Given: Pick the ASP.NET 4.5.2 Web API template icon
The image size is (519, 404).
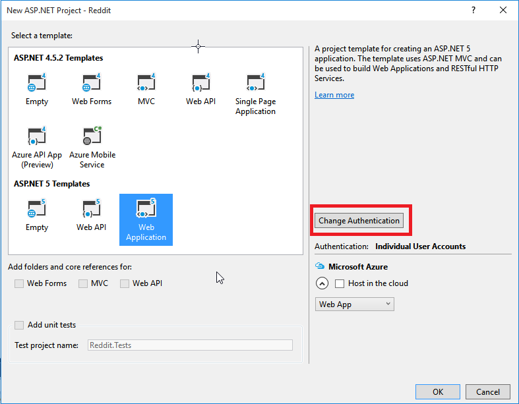Looking at the screenshot, I should [x=201, y=82].
